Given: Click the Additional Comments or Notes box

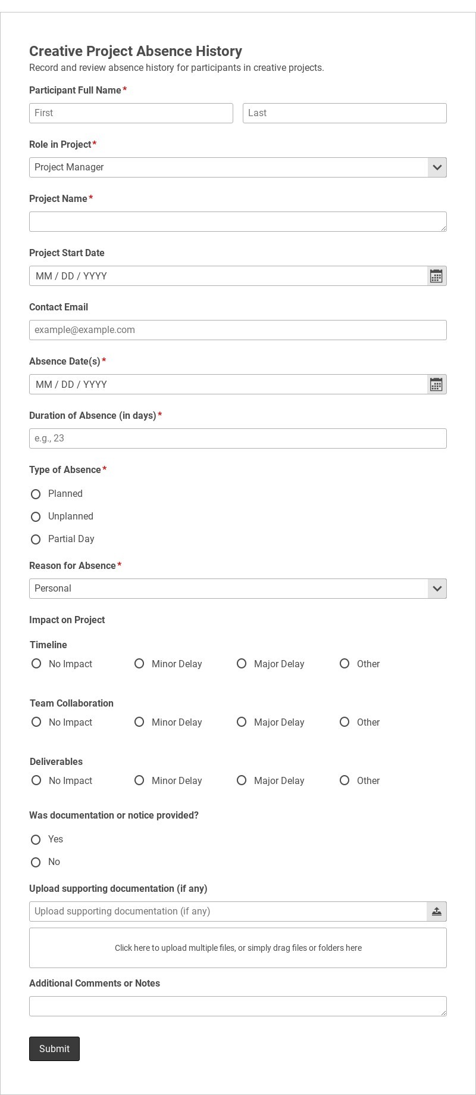Looking at the screenshot, I should click(x=238, y=1006).
